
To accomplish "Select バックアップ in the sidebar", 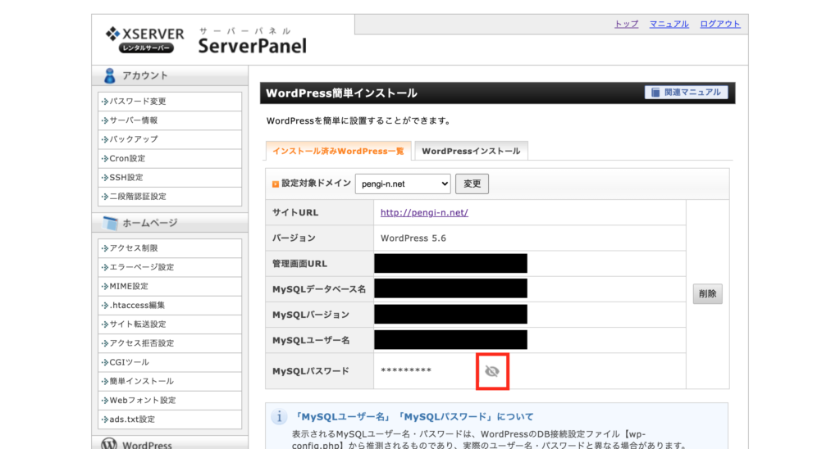I will point(170,139).
